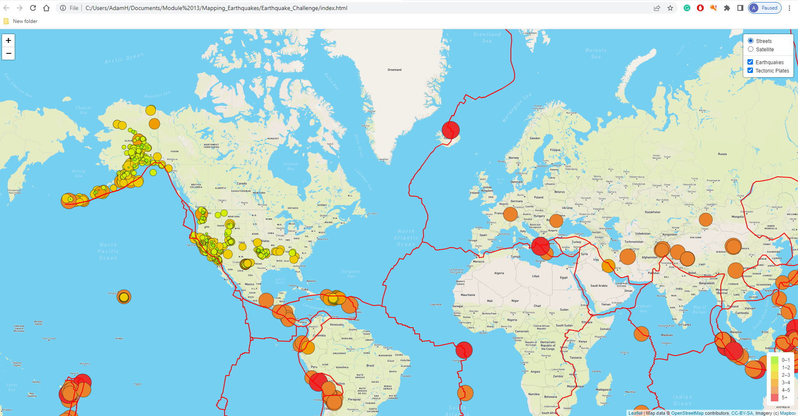Disable the Tectonic Plates overlay
Viewport: 798px width, 416px height.
750,70
